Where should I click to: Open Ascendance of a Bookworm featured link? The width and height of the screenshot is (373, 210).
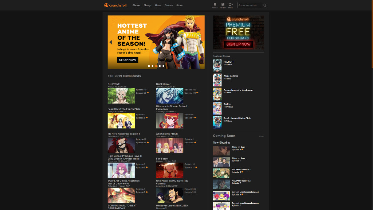(x=238, y=90)
